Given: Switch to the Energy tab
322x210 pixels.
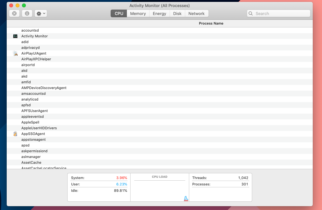Looking at the screenshot, I should coord(159,13).
